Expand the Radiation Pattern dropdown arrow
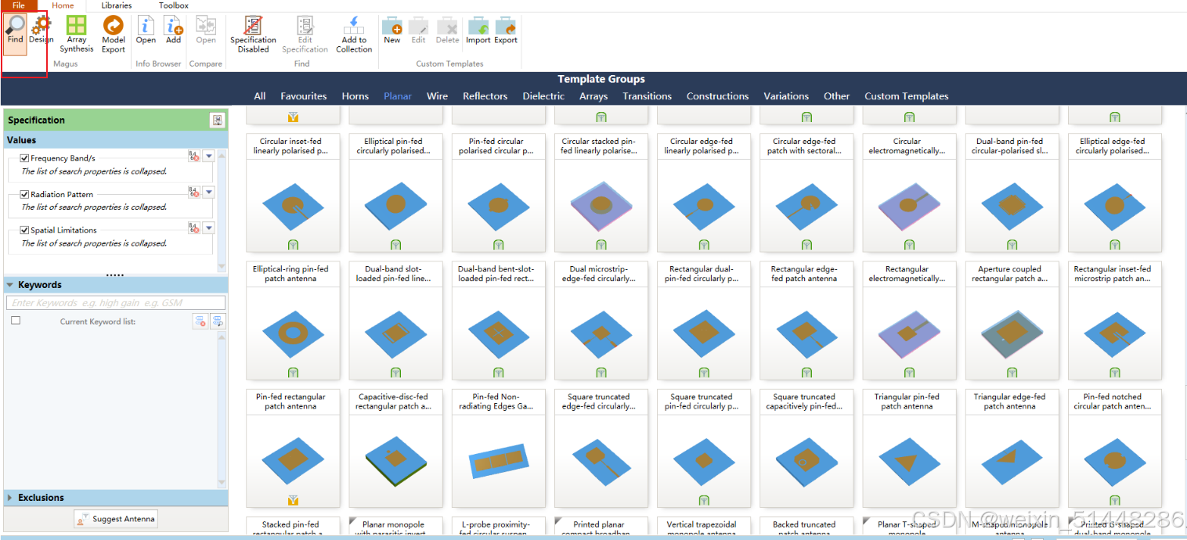This screenshot has width=1187, height=540. point(208,193)
